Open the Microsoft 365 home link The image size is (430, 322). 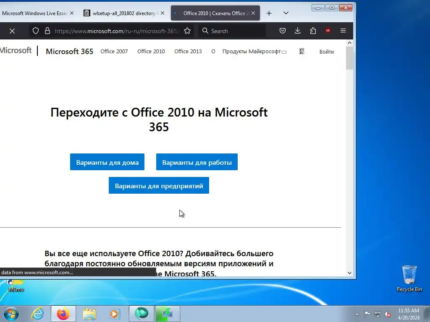click(x=69, y=52)
